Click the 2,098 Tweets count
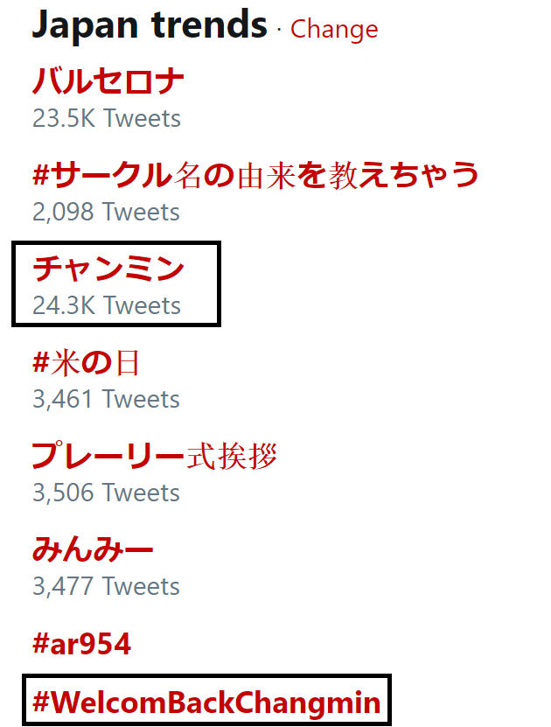551x727 pixels. 106,212
